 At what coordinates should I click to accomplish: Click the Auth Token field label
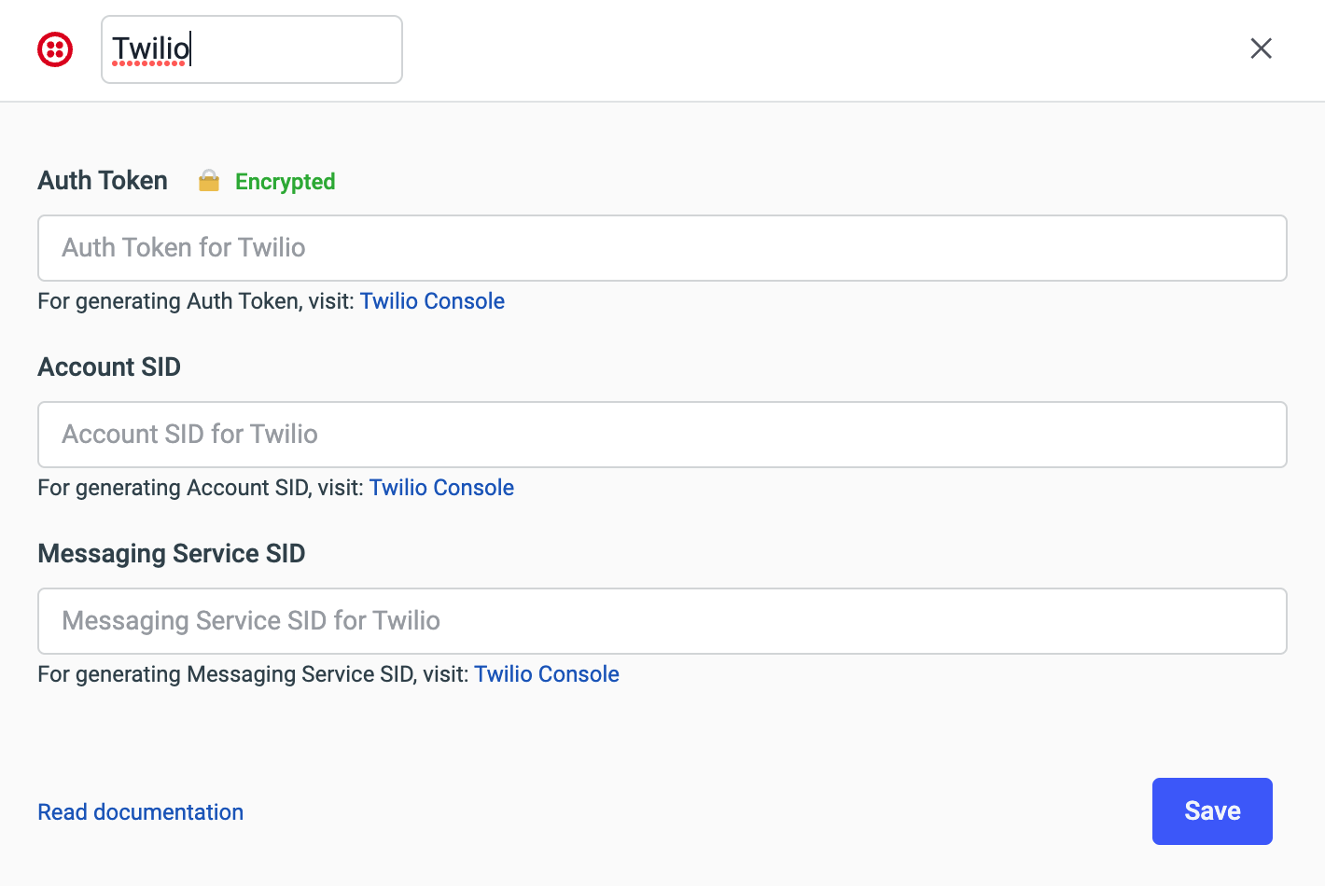pyautogui.click(x=103, y=181)
